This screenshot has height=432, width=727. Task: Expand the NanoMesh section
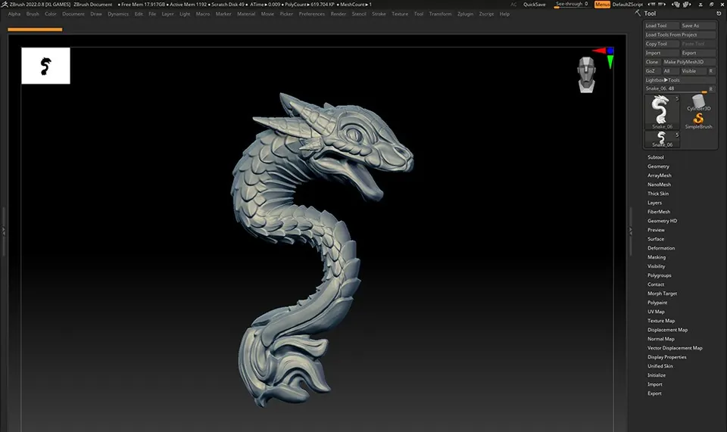(659, 185)
